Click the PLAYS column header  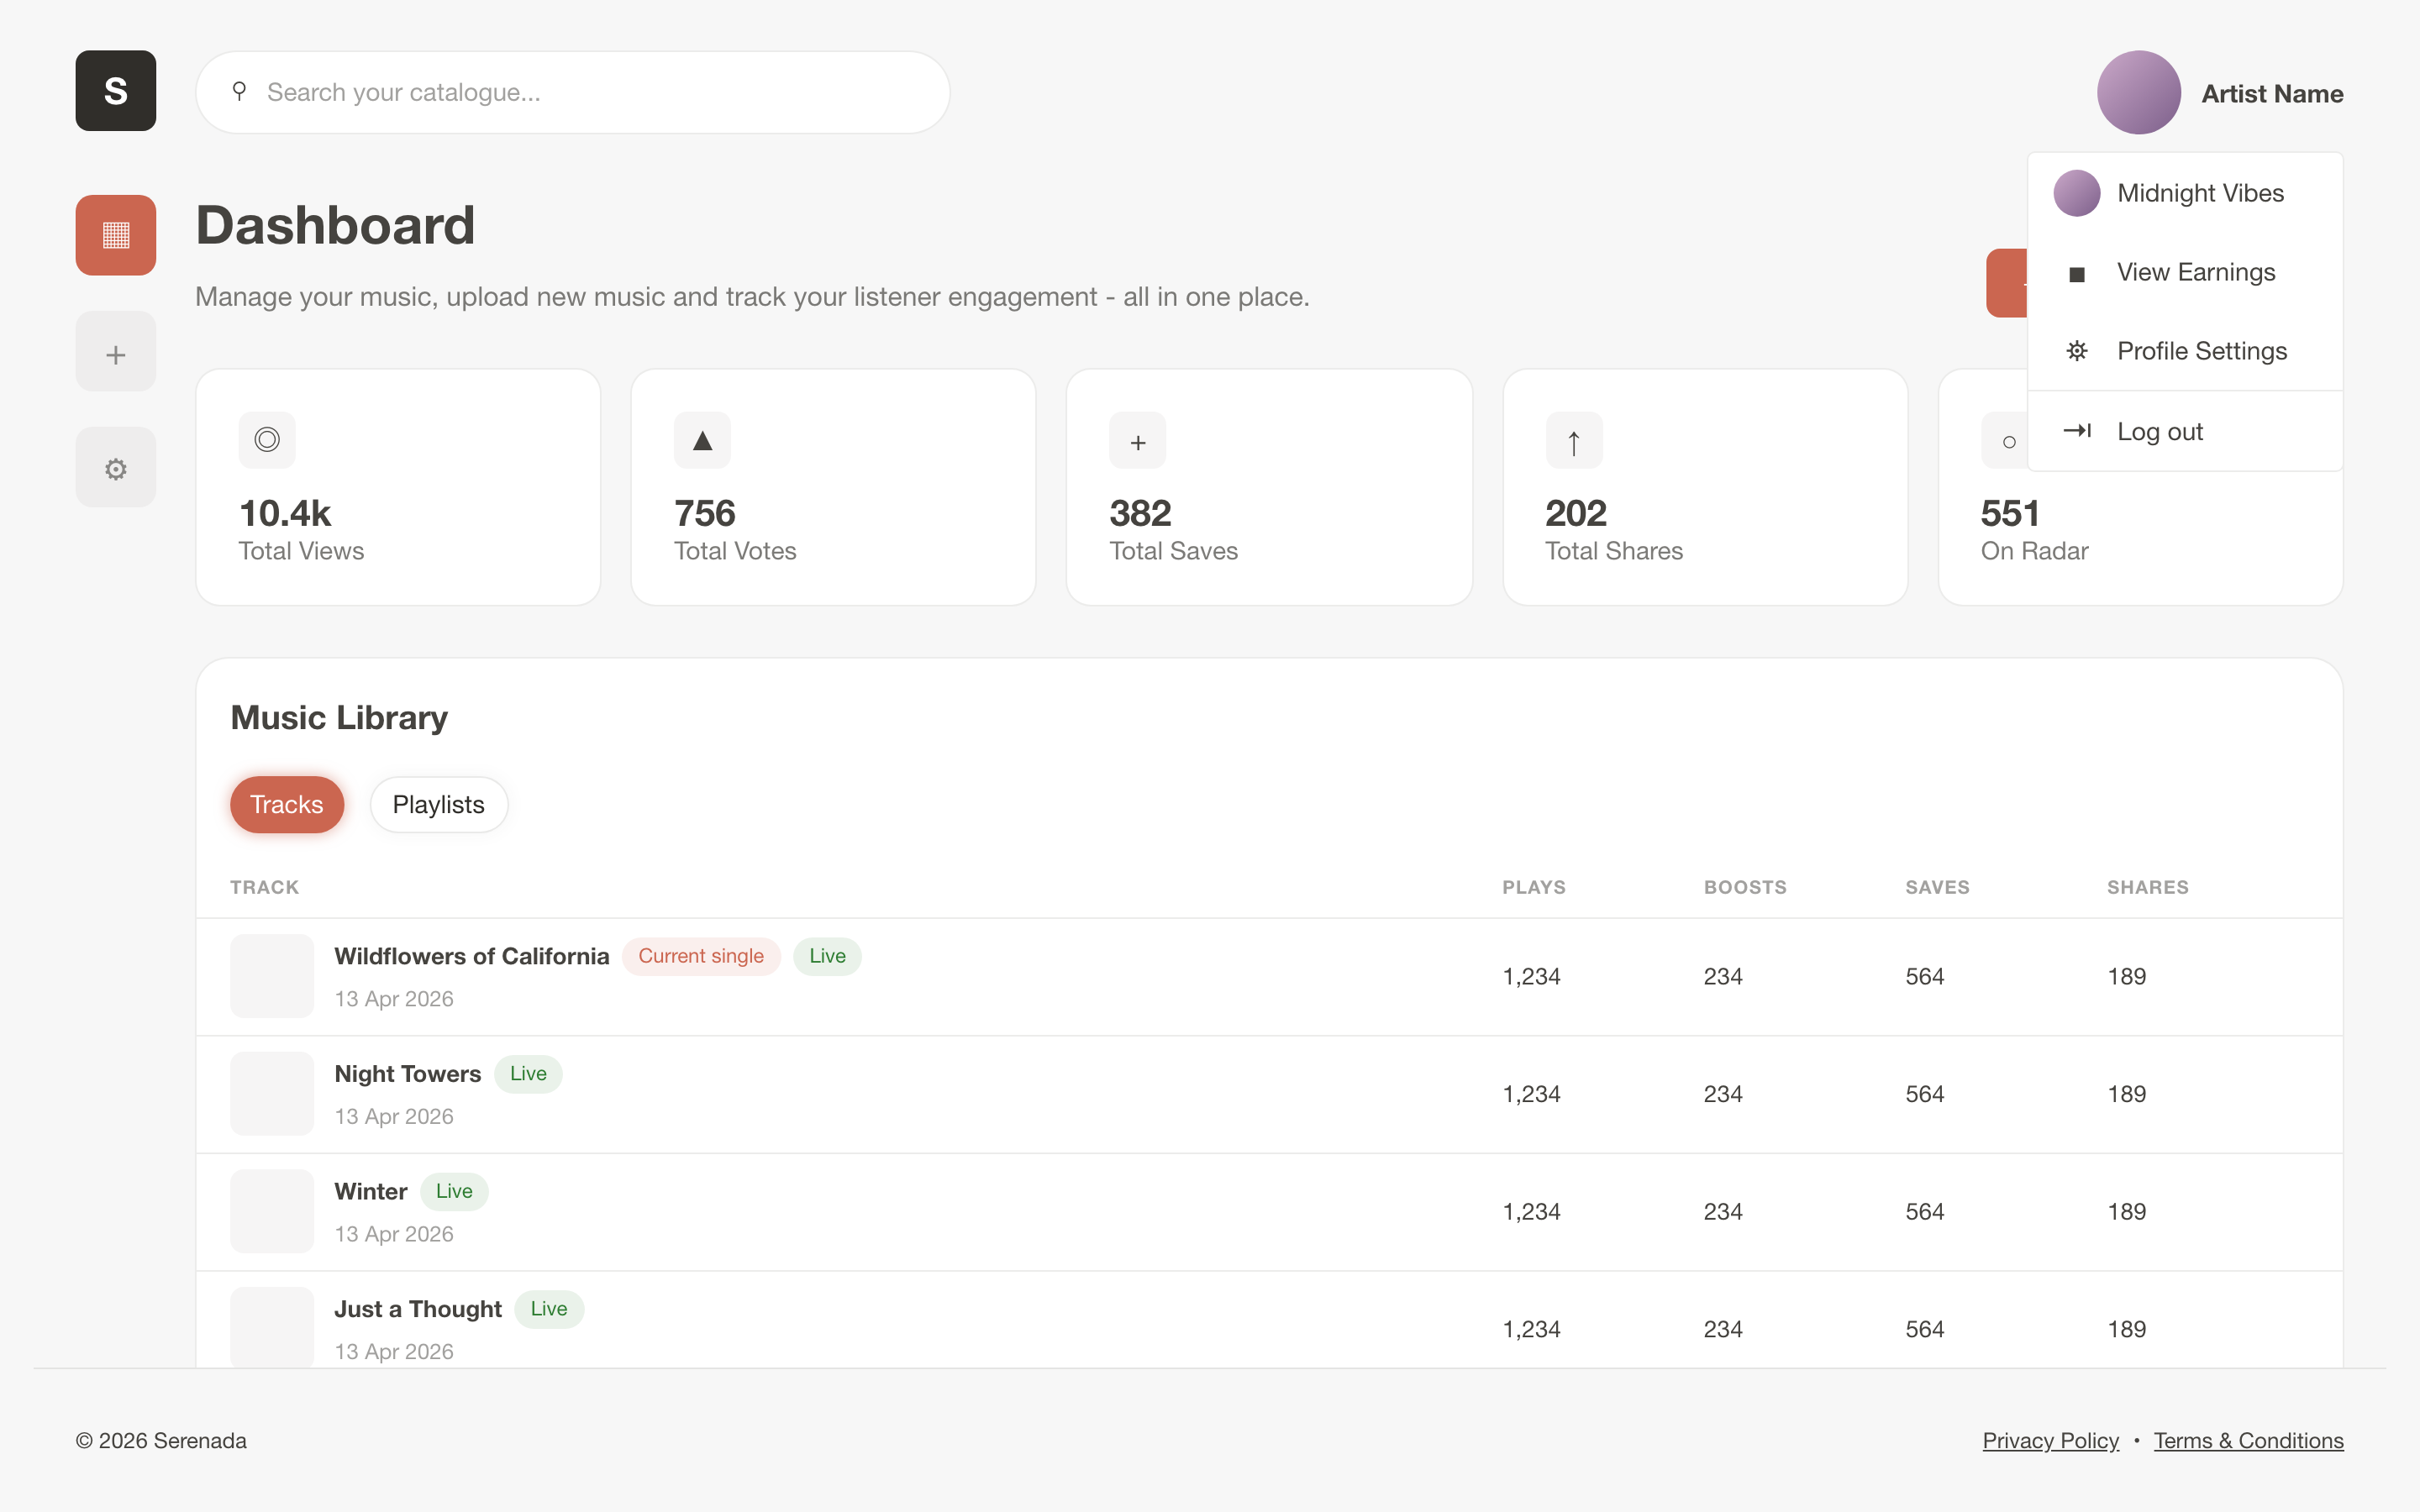pos(1534,887)
